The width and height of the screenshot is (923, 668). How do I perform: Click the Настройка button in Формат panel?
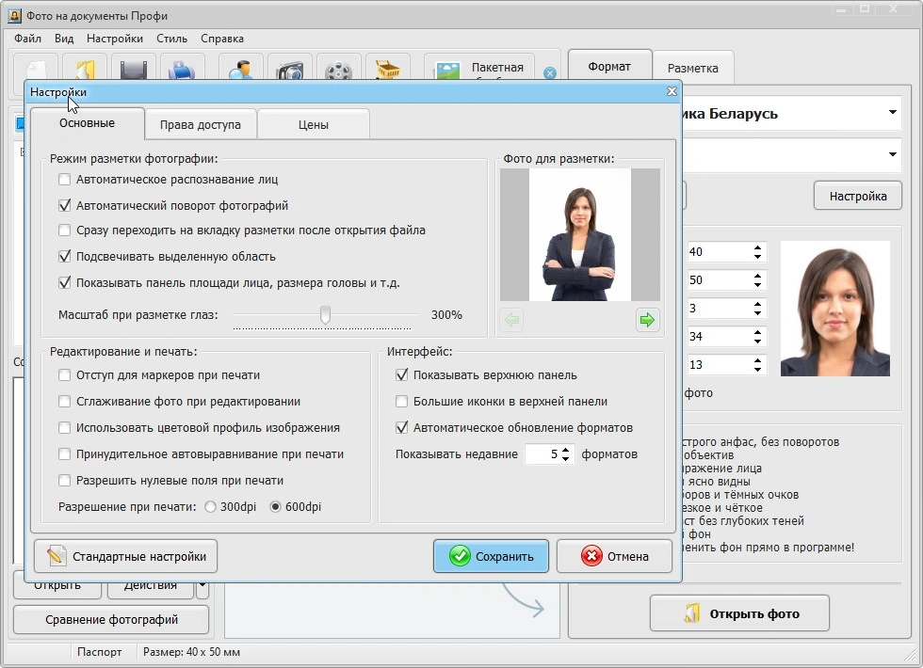pos(858,196)
